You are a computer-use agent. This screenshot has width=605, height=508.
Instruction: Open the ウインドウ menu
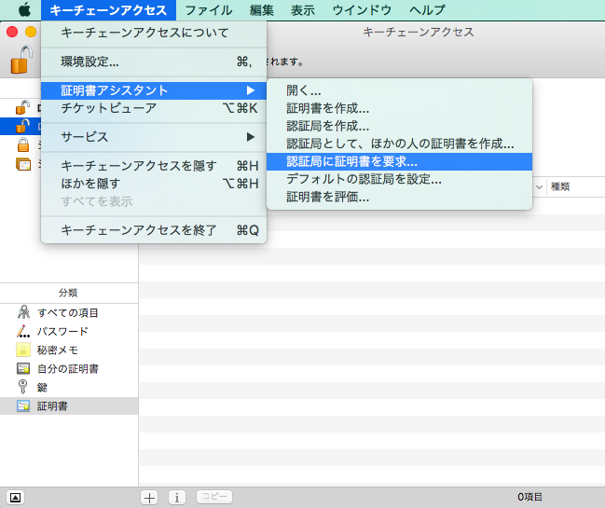coord(362,10)
